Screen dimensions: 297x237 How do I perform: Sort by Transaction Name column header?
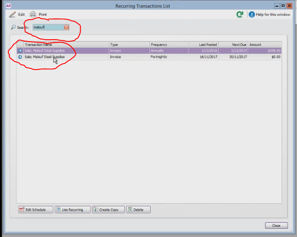pyautogui.click(x=66, y=44)
